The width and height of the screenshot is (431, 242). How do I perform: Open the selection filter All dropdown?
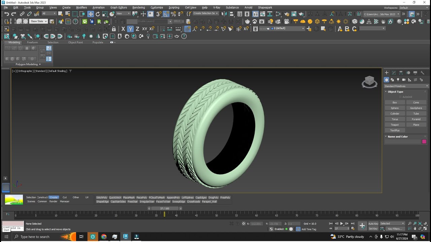(x=49, y=13)
